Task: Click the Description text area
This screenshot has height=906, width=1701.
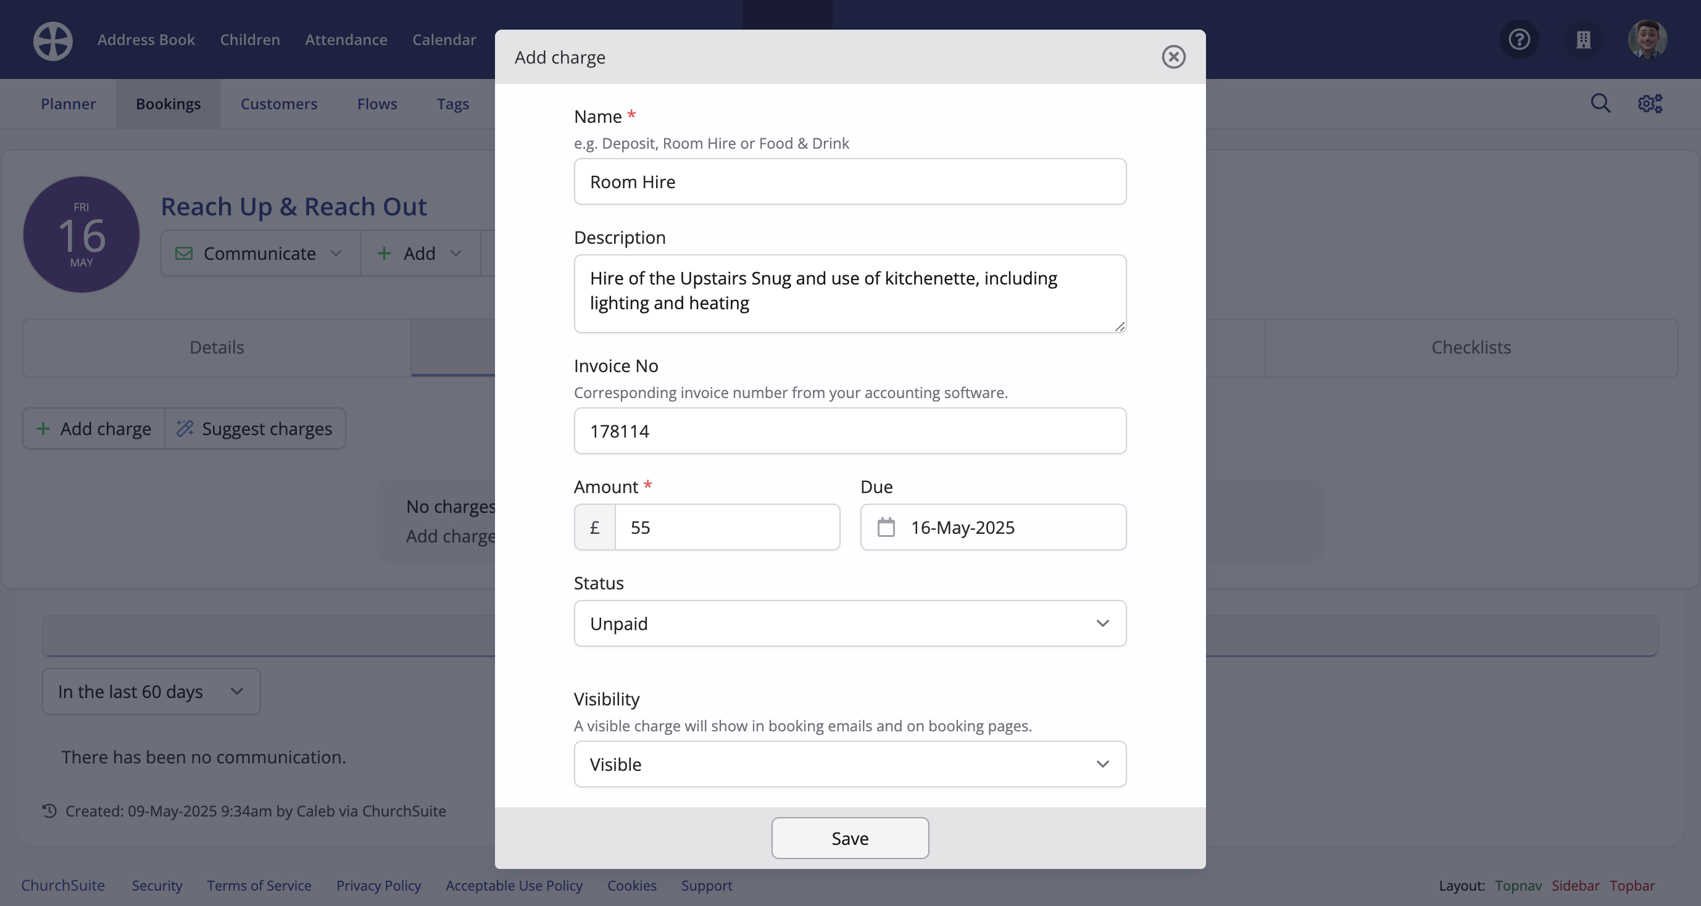Action: [850, 294]
